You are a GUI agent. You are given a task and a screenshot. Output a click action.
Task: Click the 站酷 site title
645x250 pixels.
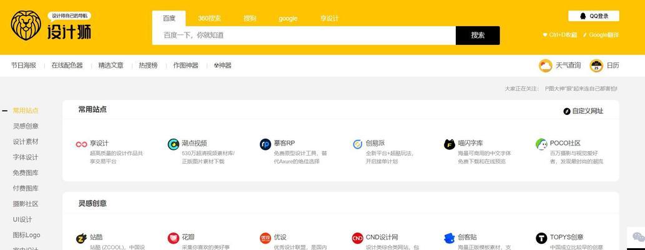tap(96, 237)
